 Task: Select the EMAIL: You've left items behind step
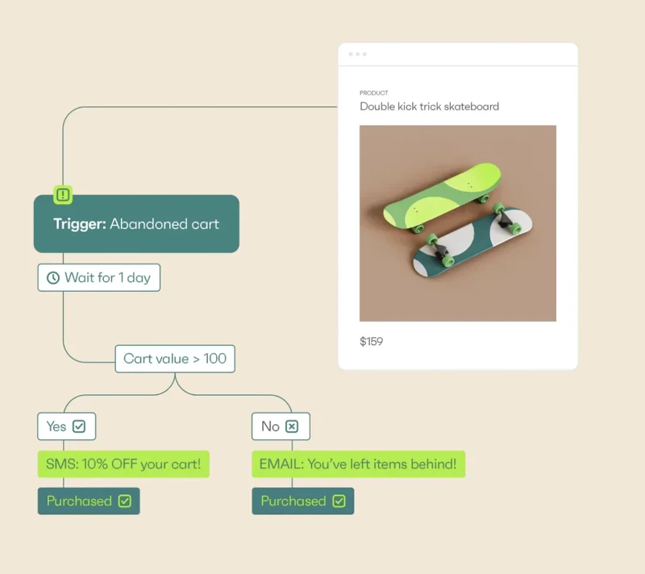coord(358,464)
